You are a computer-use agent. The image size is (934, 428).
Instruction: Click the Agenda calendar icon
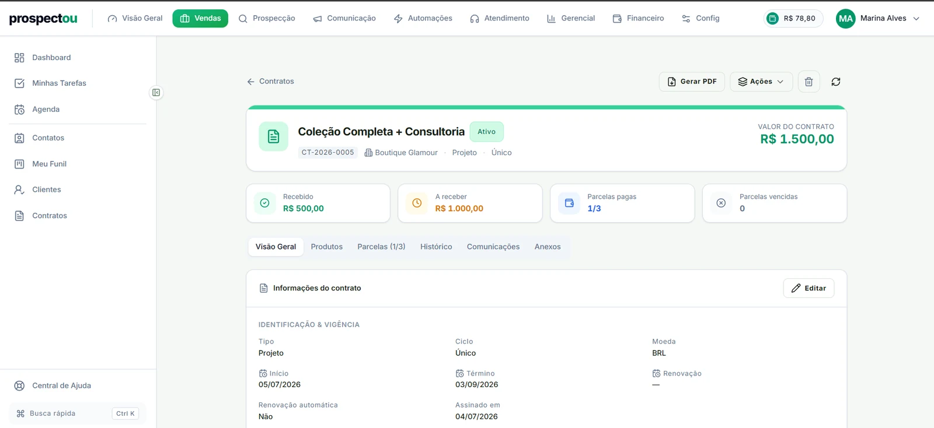click(x=19, y=110)
